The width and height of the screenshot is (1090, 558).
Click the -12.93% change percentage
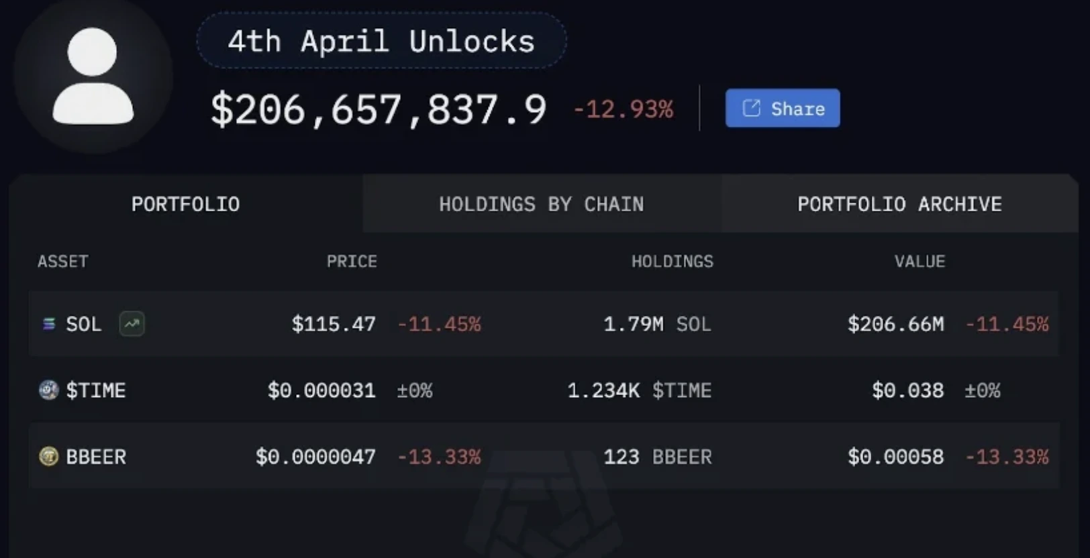point(623,109)
